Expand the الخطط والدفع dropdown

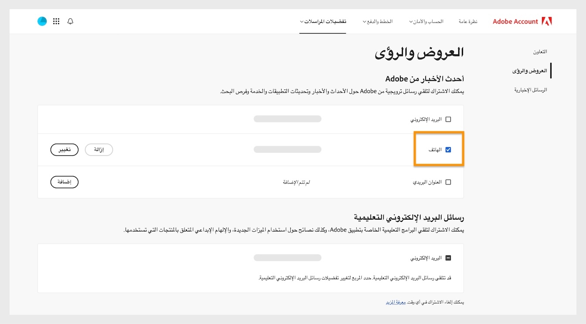(378, 21)
